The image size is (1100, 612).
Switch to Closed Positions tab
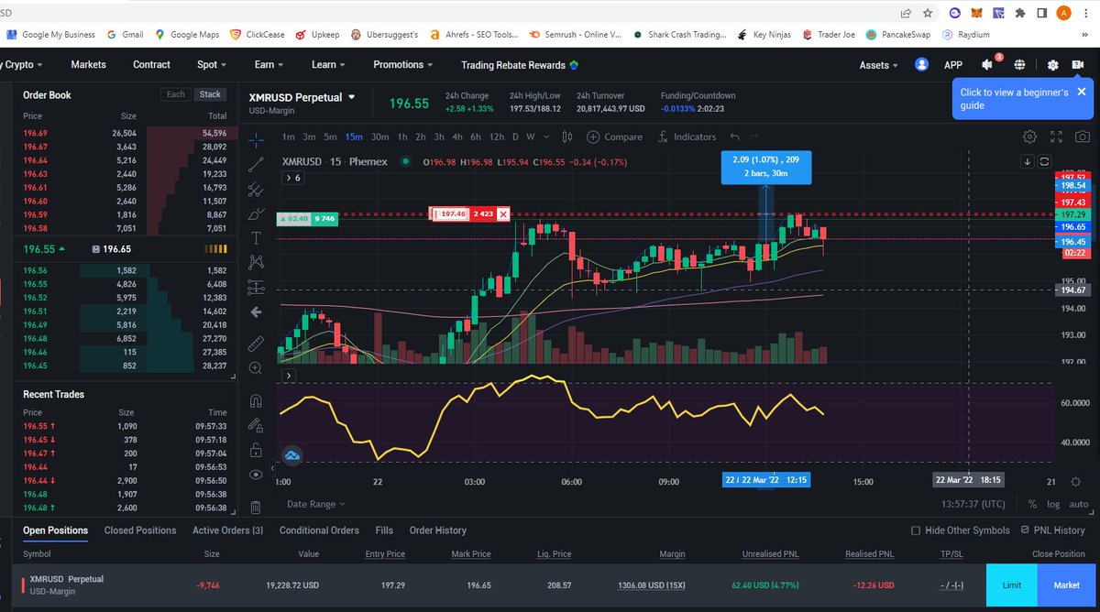[x=140, y=530]
